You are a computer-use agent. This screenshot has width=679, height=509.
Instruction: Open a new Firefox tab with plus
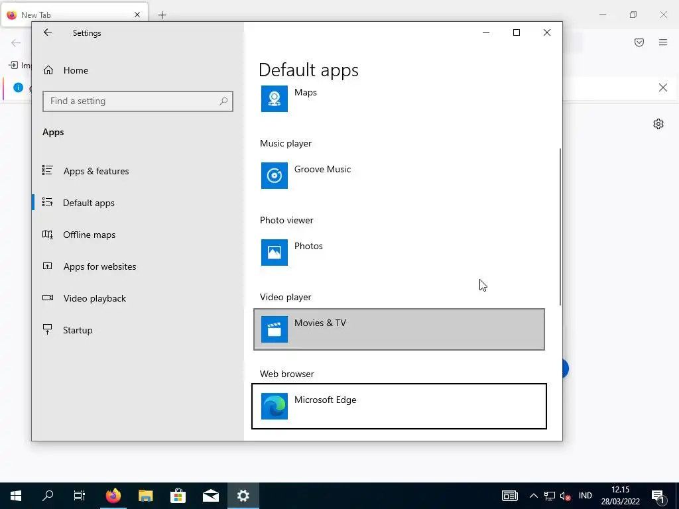(x=162, y=15)
